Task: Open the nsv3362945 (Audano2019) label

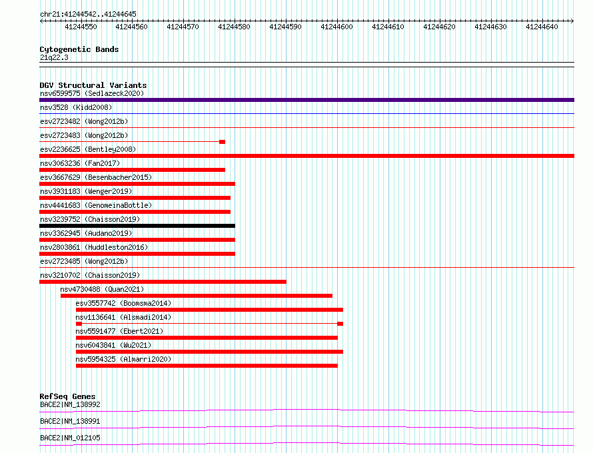Action: point(86,233)
